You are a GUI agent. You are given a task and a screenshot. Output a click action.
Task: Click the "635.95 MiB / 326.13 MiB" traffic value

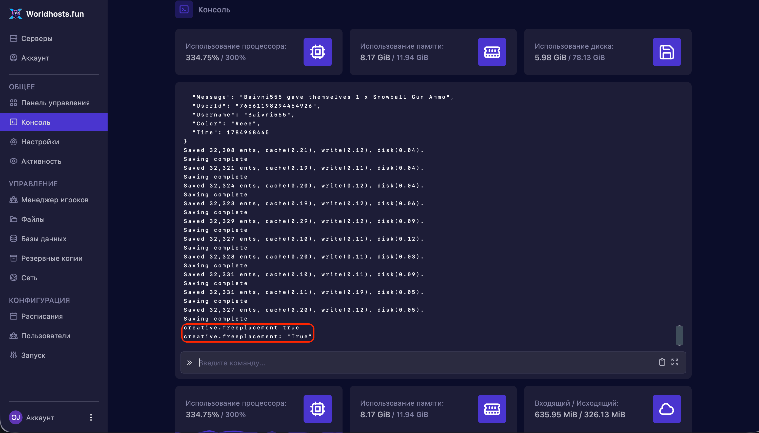coord(580,415)
